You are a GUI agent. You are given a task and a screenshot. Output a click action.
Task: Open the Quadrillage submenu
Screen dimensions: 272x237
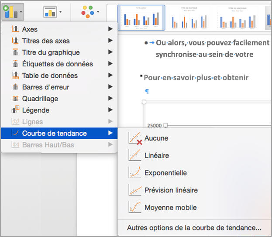(x=59, y=99)
